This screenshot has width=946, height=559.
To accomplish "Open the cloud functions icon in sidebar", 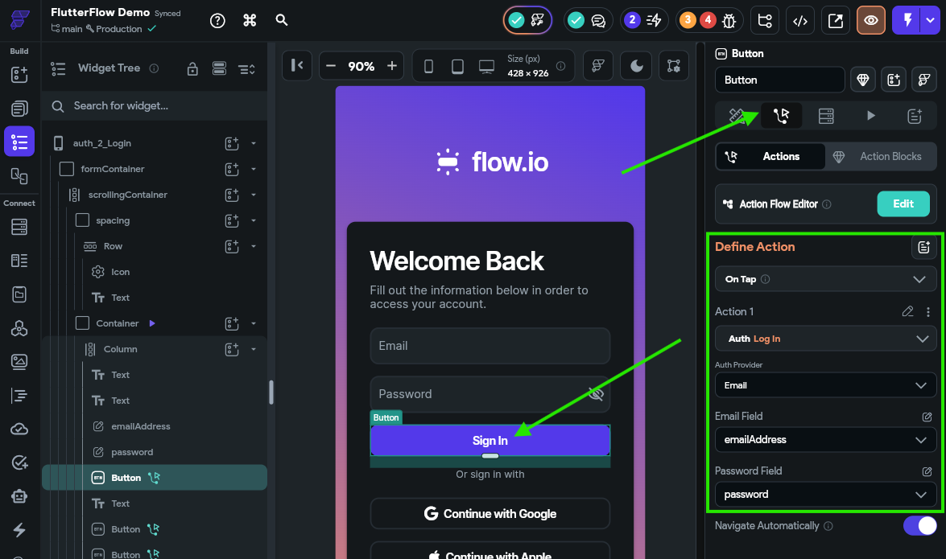I will coord(19,429).
